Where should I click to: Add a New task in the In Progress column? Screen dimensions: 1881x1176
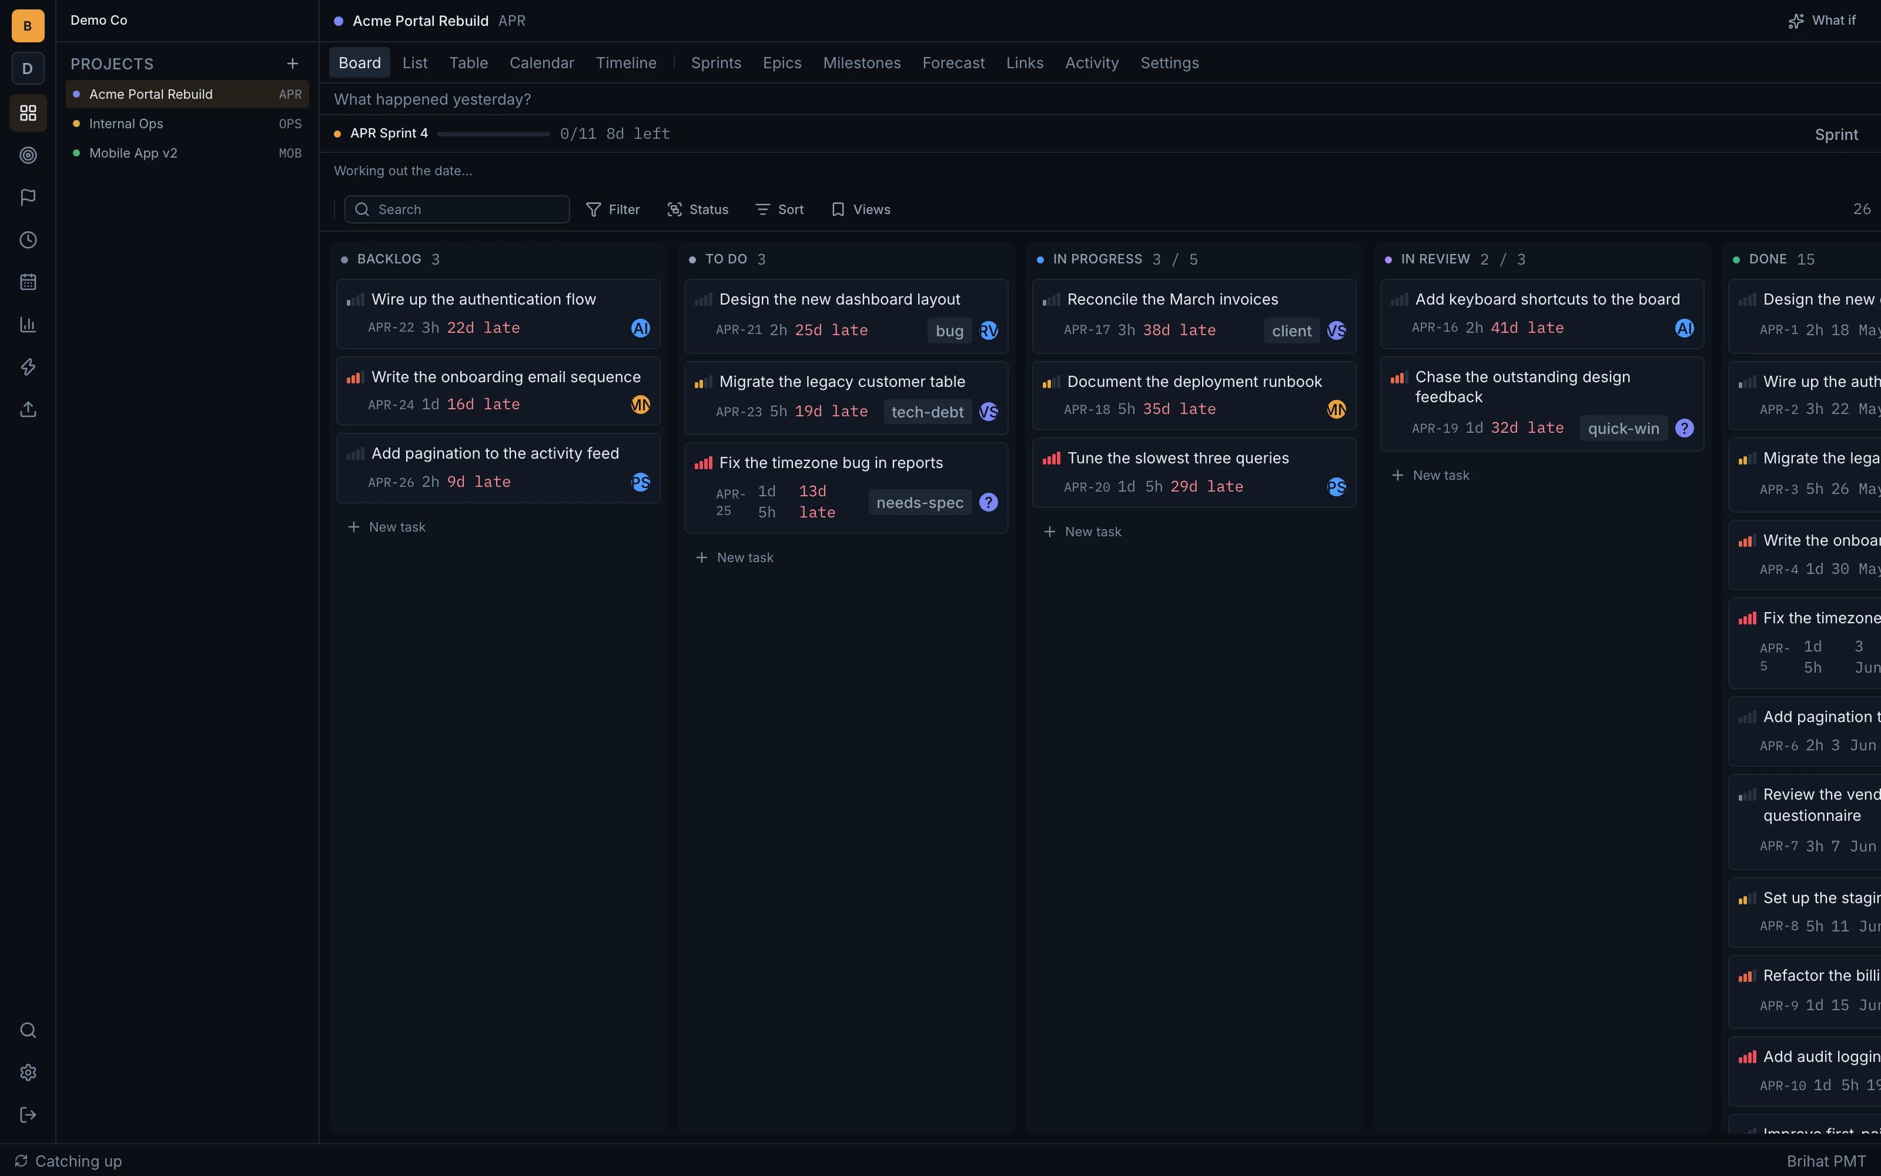[1083, 532]
